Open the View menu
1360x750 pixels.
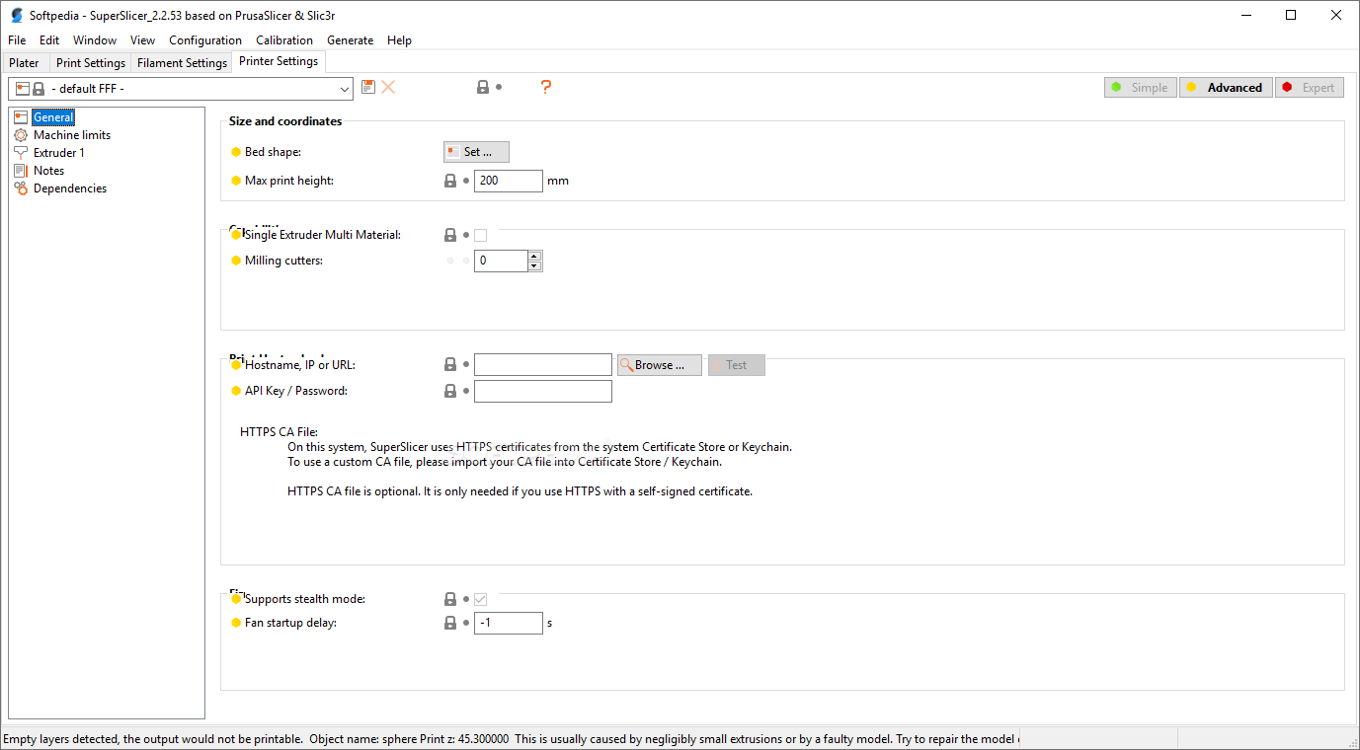142,40
